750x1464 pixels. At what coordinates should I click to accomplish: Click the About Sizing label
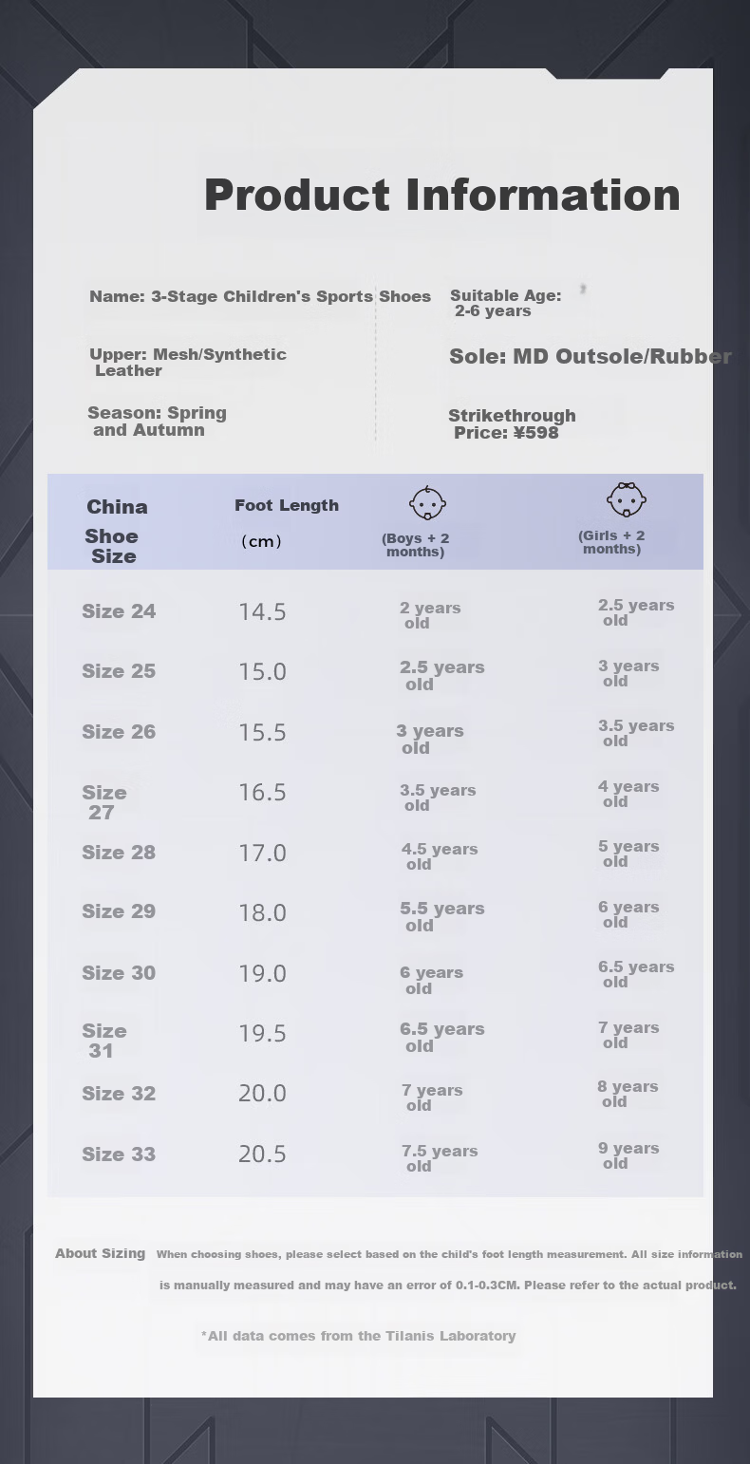pos(100,1253)
